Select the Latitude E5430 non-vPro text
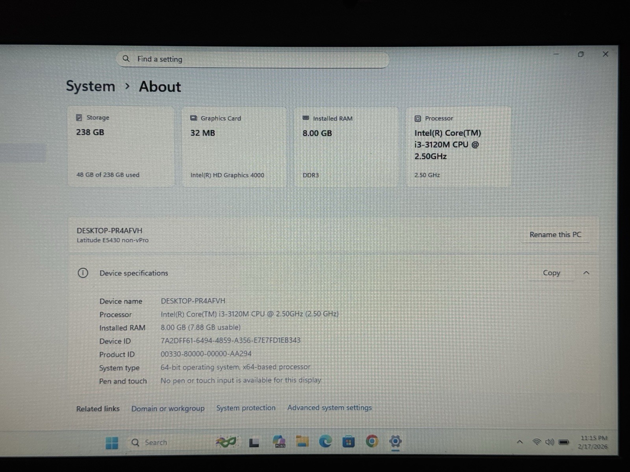Image resolution: width=630 pixels, height=472 pixels. (x=113, y=240)
